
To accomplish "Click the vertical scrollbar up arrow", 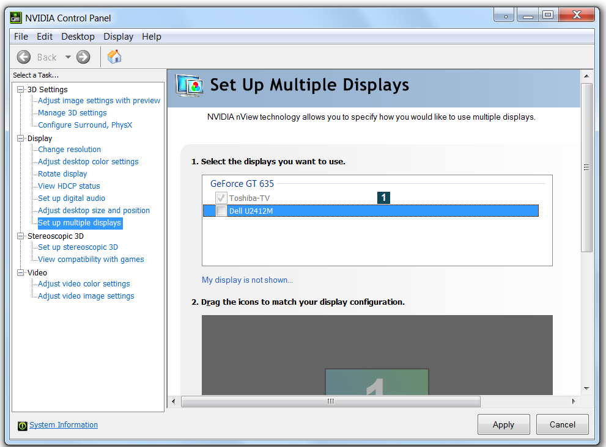I will click(586, 76).
